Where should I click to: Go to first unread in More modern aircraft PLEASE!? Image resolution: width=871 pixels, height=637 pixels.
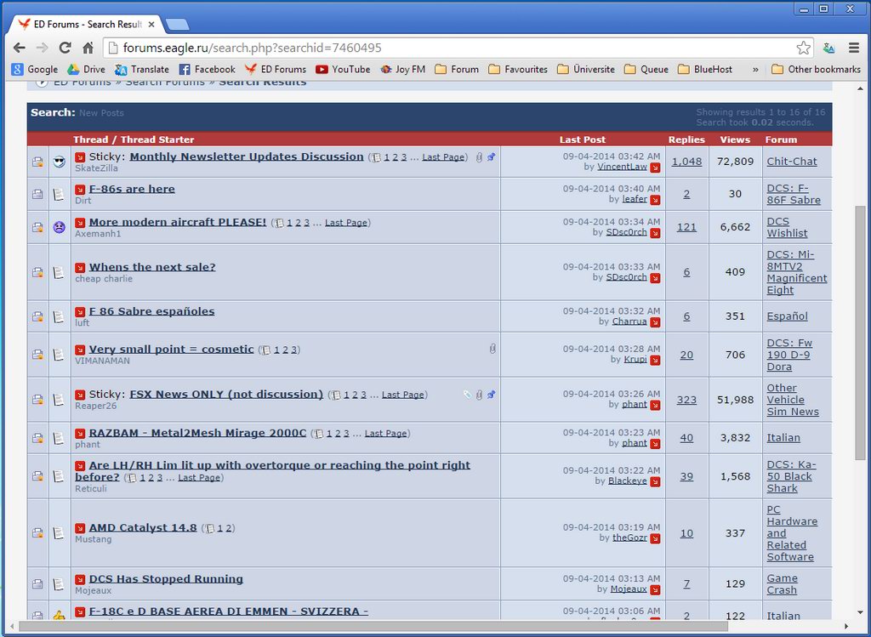[80, 223]
